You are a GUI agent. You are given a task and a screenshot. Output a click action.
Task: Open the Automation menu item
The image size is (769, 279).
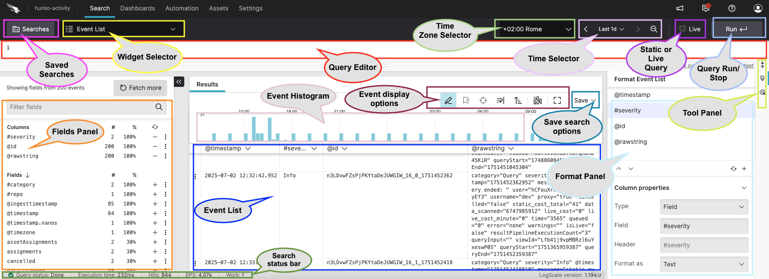(182, 8)
